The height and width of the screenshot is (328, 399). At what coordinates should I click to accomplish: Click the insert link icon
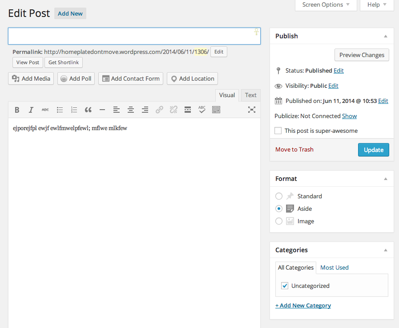[159, 110]
